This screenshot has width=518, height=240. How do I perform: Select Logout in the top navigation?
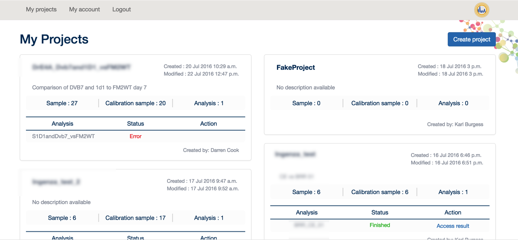[122, 9]
